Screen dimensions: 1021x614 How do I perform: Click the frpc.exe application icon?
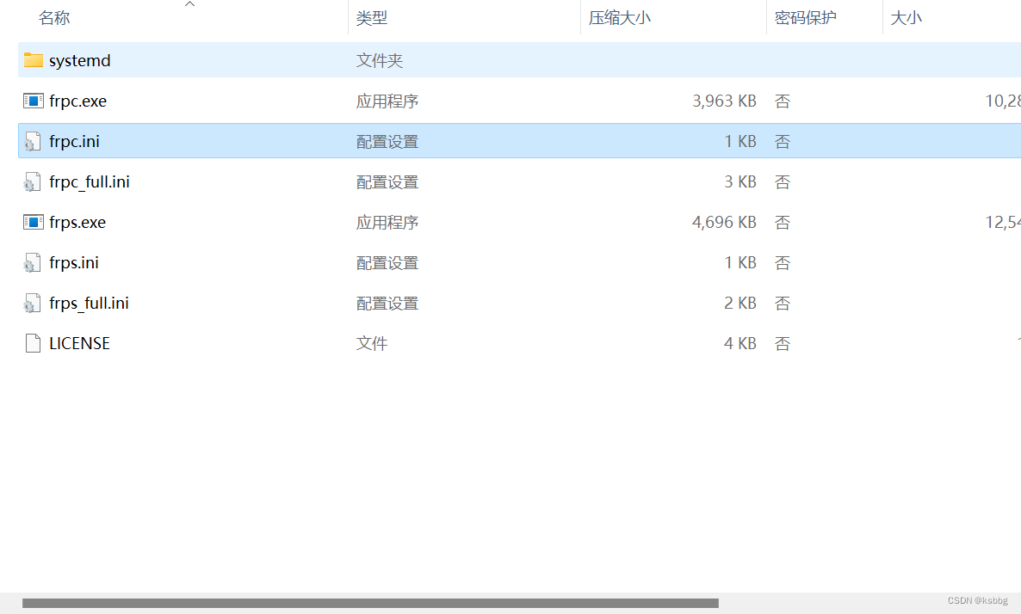33,101
